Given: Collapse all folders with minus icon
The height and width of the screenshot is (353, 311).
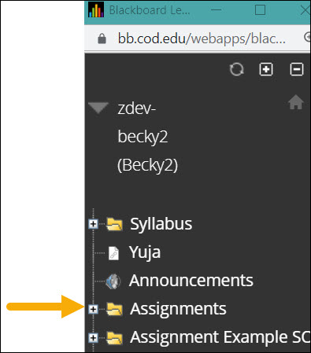Looking at the screenshot, I should (297, 69).
